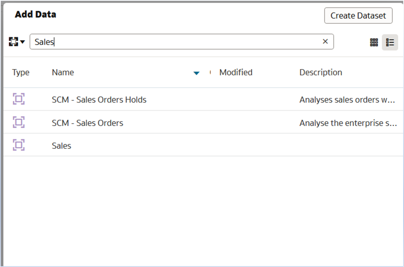Sort results by the Name column header

coord(62,72)
